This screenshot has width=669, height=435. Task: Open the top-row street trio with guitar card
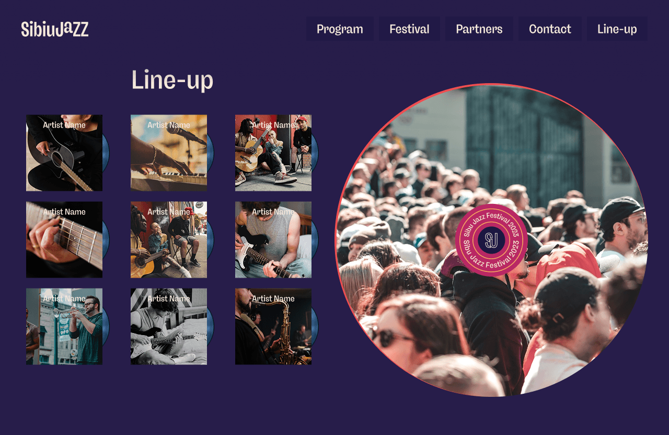[x=273, y=153]
